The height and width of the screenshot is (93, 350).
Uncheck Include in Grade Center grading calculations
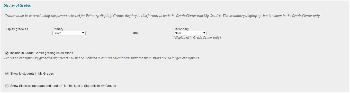(7, 53)
